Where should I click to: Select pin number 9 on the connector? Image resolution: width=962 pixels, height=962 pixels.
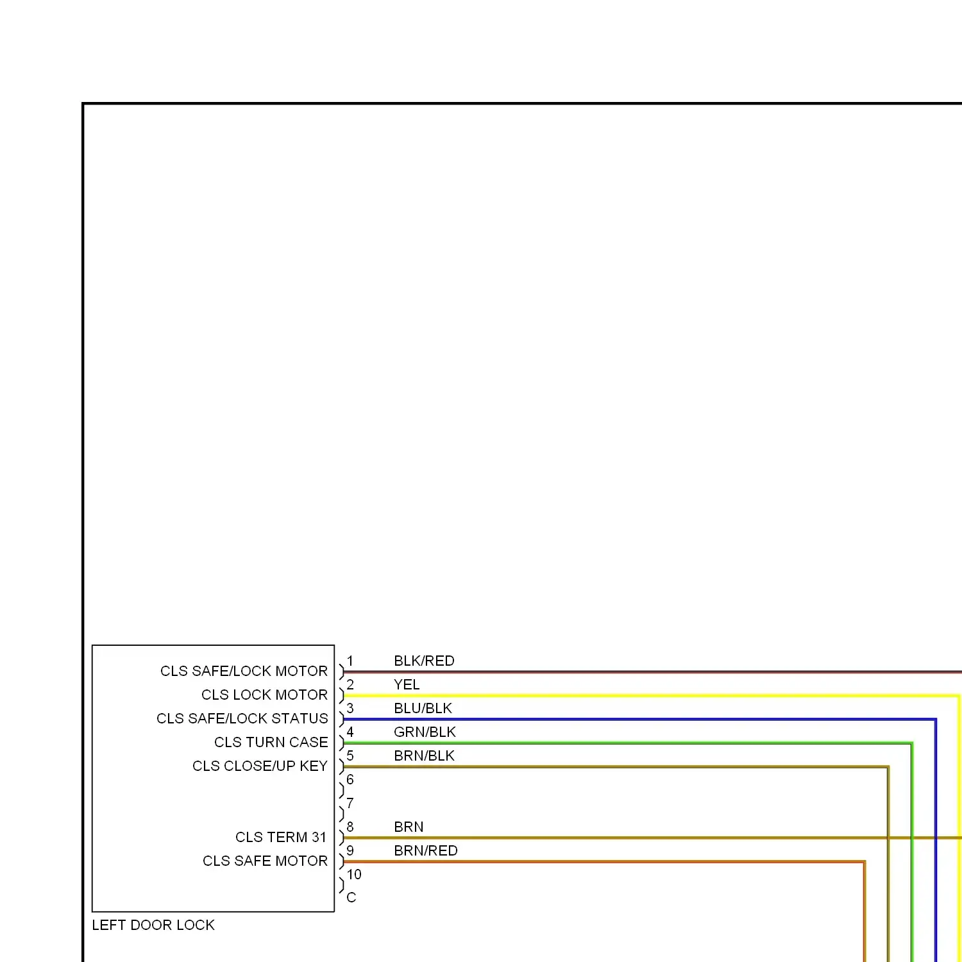click(x=350, y=850)
